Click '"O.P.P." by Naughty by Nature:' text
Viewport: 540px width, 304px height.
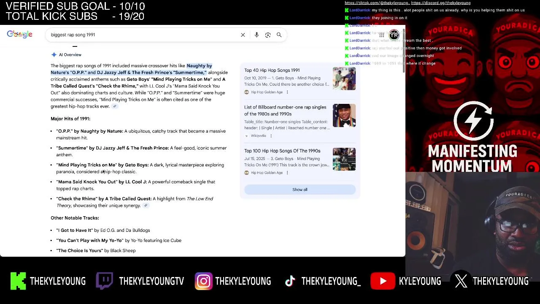(x=90, y=131)
